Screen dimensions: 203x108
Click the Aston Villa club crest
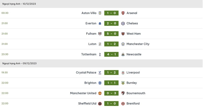pyautogui.click(x=100, y=13)
